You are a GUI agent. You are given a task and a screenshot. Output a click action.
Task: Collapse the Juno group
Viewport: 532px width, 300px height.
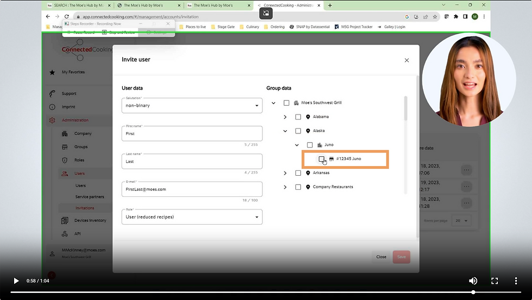(297, 145)
